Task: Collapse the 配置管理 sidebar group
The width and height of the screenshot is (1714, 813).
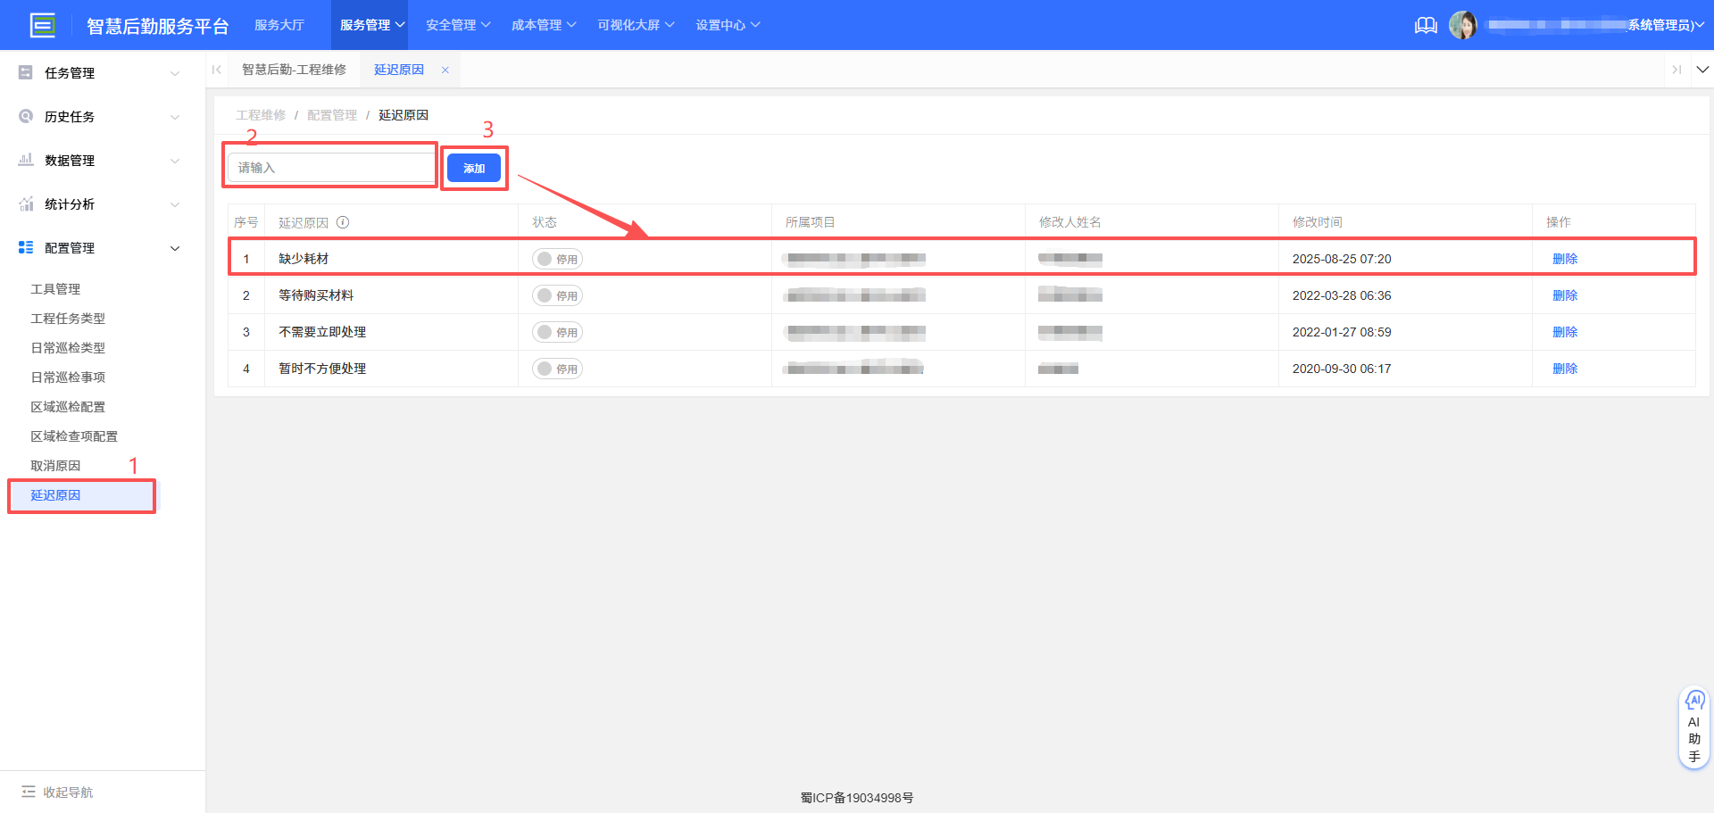Action: coord(175,248)
